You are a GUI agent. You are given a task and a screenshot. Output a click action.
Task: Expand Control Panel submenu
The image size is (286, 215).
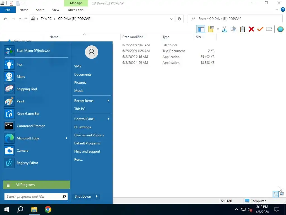(109, 119)
